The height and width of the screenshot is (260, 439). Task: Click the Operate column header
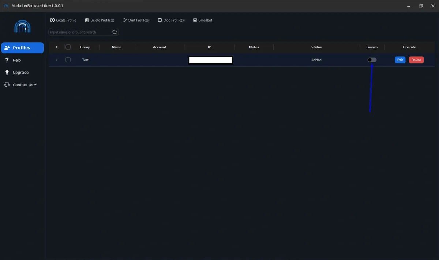[x=409, y=47]
